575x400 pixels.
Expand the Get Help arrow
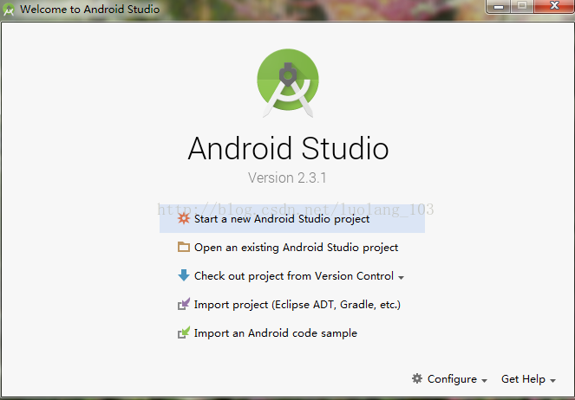coord(553,381)
